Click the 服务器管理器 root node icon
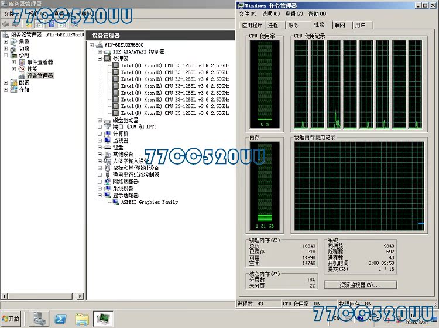The height and width of the screenshot is (328, 439). point(6,34)
